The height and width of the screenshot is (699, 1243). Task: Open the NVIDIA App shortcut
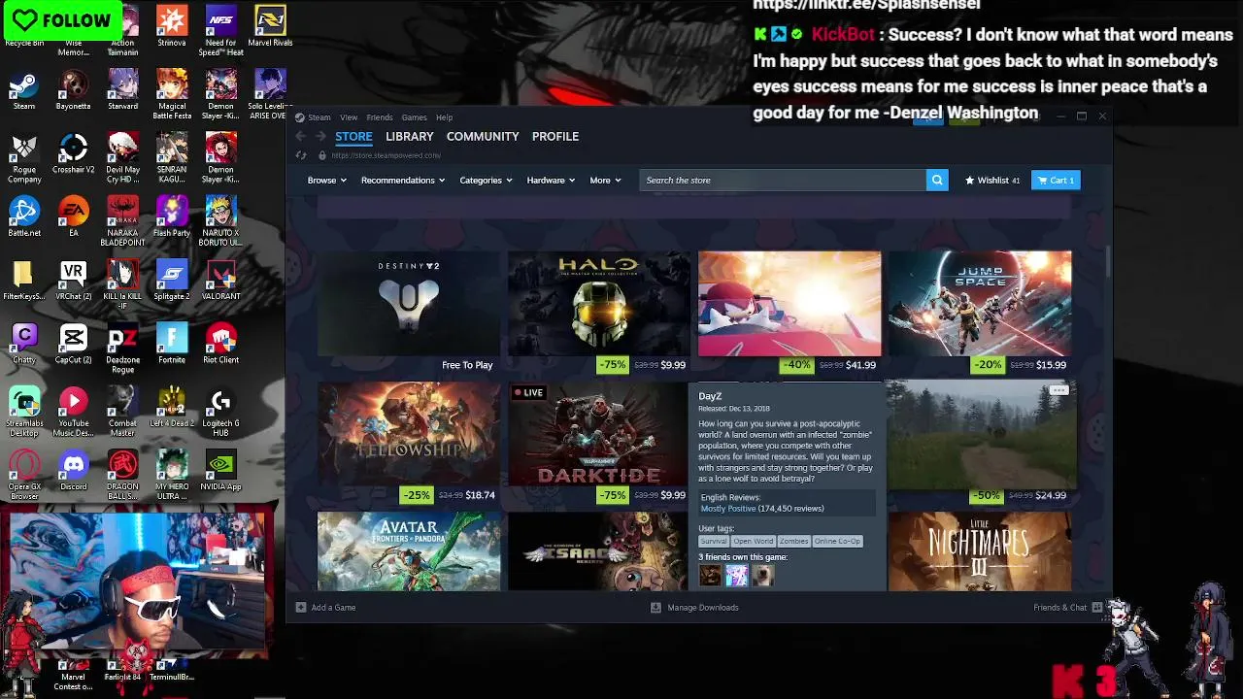pos(220,470)
